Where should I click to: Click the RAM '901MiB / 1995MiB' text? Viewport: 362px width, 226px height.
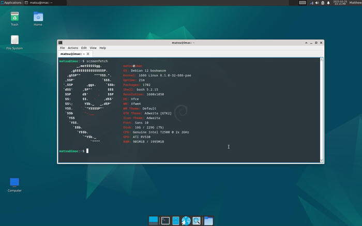point(148,142)
